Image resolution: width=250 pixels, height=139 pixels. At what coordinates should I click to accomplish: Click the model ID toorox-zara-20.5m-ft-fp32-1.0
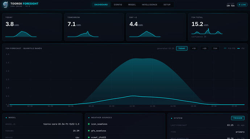[61, 124]
